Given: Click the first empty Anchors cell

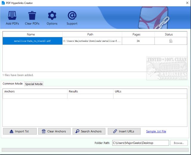Looking at the screenshot, I should pos(35,96).
